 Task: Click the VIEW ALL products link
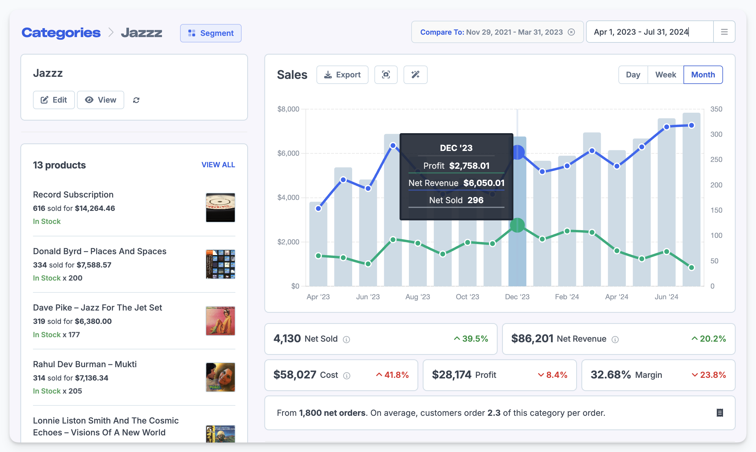coord(218,165)
